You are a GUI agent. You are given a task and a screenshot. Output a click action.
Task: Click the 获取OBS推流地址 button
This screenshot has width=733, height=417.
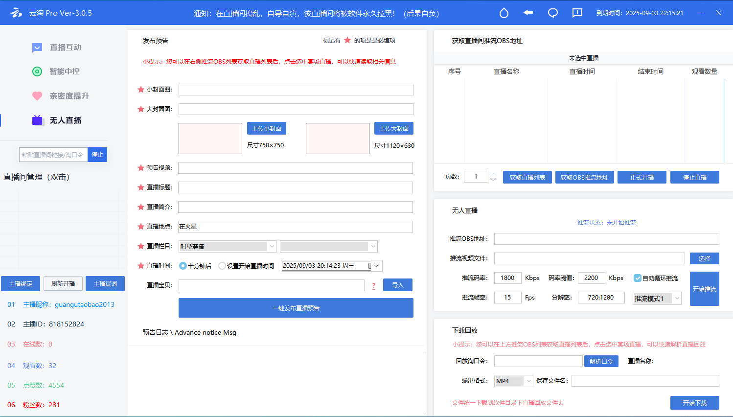click(584, 177)
